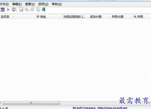Click the Exit door icon
Viewport: 151px width, 109px height.
tap(43, 10)
